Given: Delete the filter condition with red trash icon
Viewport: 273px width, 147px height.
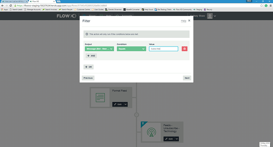Looking at the screenshot, I should (x=184, y=49).
